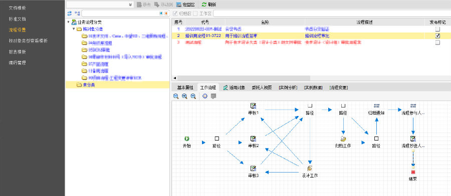
Task: Open the top toolbar combo dropdown arrow
Action: [x=130, y=4]
